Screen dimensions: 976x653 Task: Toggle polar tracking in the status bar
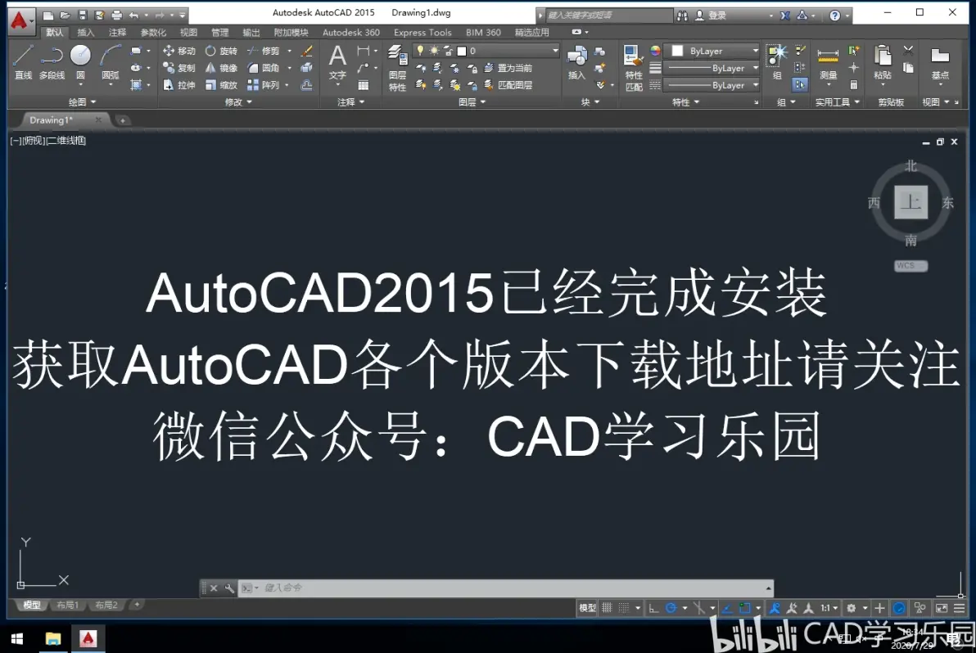coord(671,608)
